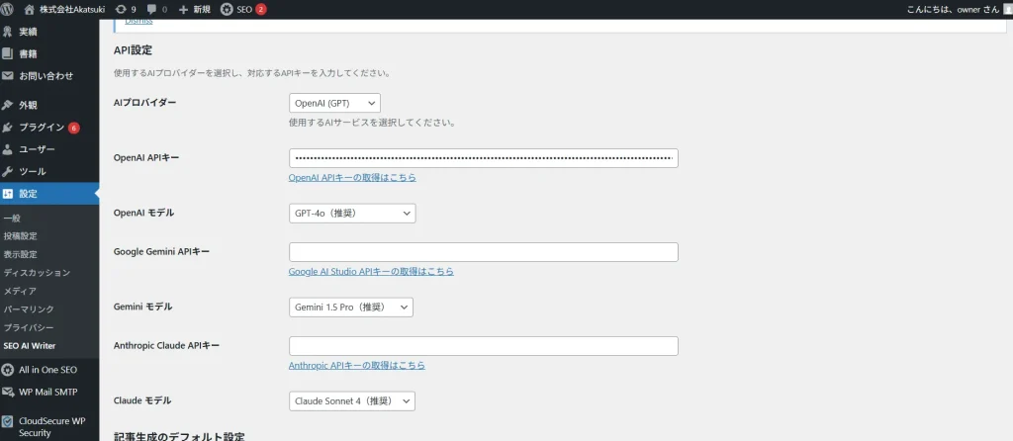Select ディスカッション in settings submenu
The height and width of the screenshot is (441, 1013).
(x=37, y=272)
